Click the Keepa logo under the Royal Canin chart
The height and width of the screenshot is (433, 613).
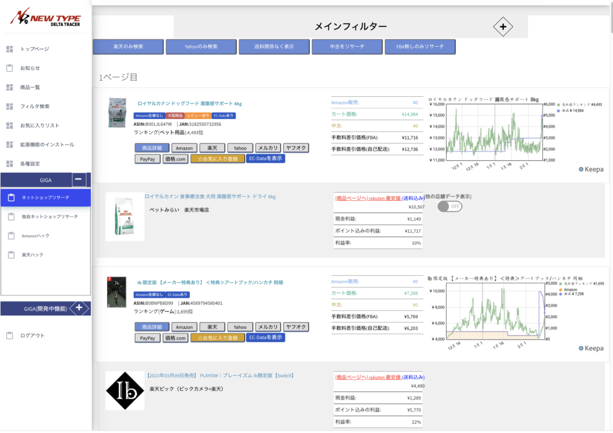tap(591, 169)
